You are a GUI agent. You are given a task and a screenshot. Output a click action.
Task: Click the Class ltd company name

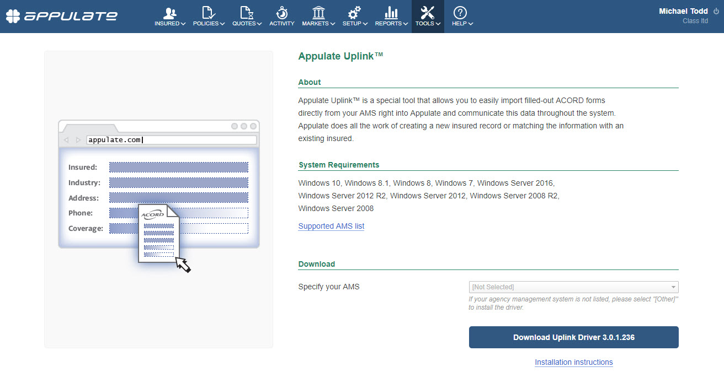[695, 21]
